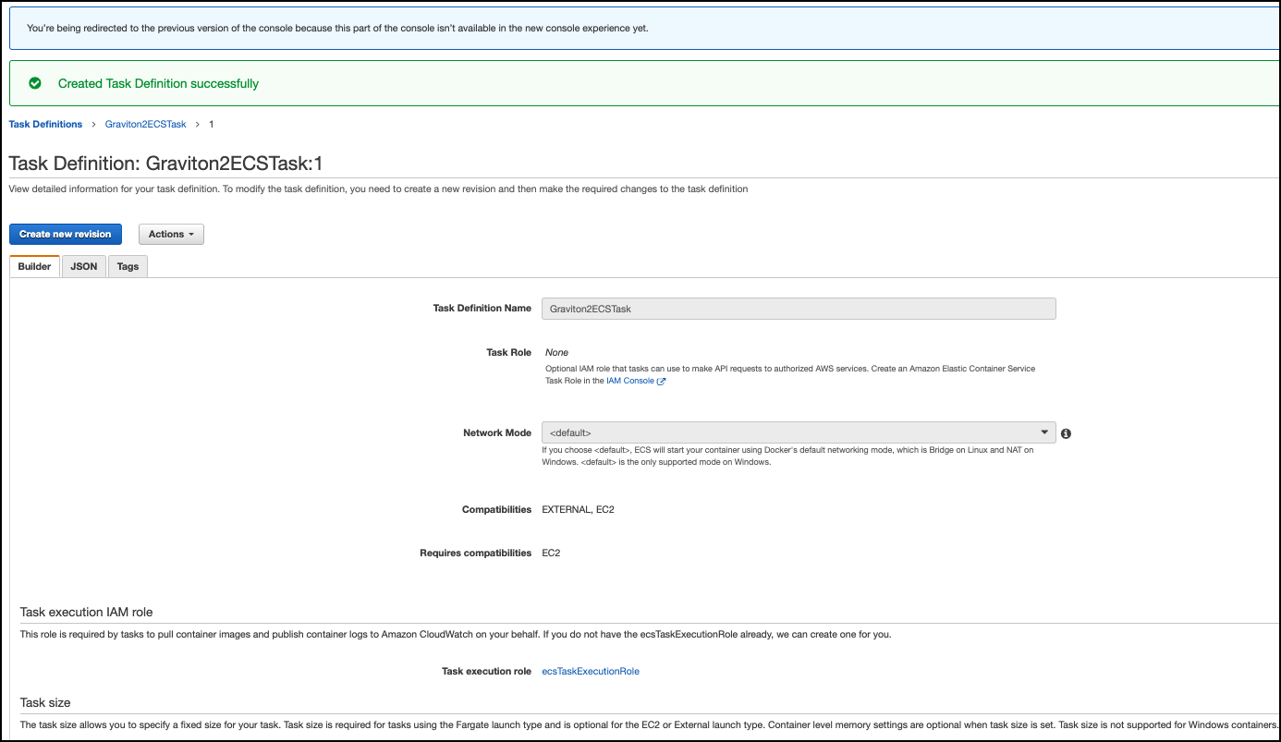1281x742 pixels.
Task: Click the Task size section heading
Action: 45,702
